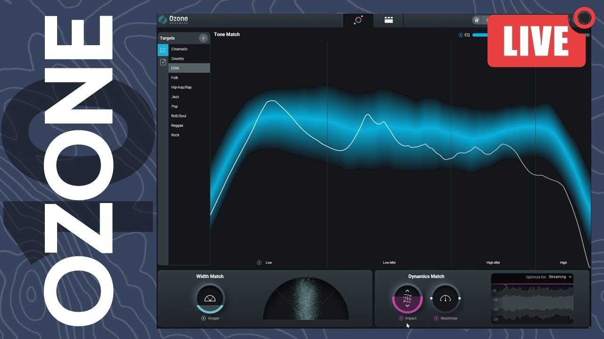
Task: Click the Impact label text
Action: pos(411,318)
